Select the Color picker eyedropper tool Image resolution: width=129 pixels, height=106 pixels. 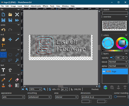tap(17, 39)
